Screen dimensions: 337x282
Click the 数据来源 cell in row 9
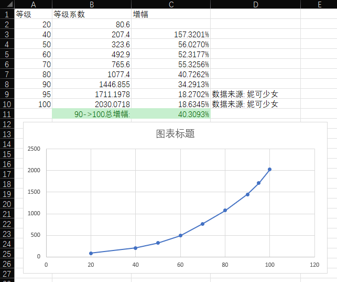tap(245, 94)
